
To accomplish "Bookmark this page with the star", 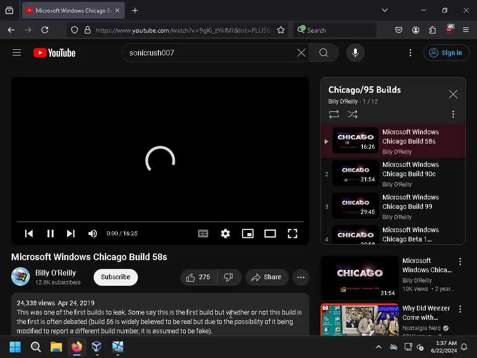I will pos(281,30).
